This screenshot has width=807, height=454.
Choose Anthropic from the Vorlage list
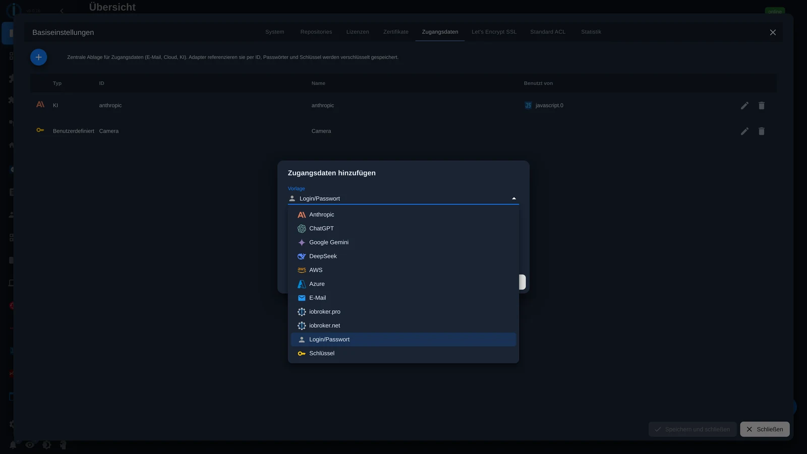tap(403, 215)
